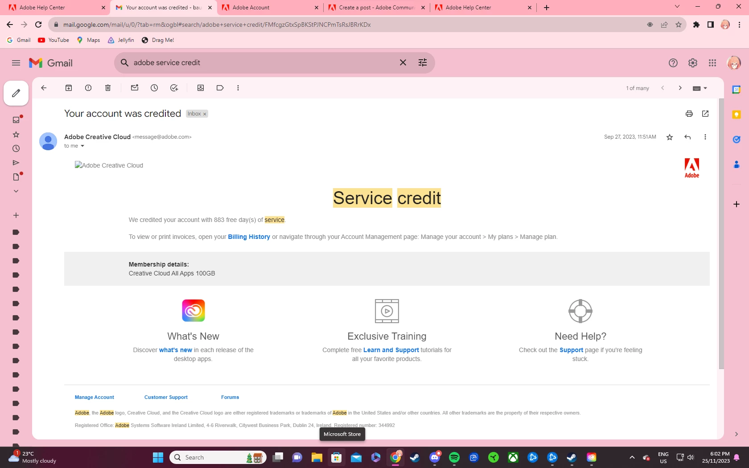Open Google Calendar side panel
The height and width of the screenshot is (468, 749).
point(737,90)
